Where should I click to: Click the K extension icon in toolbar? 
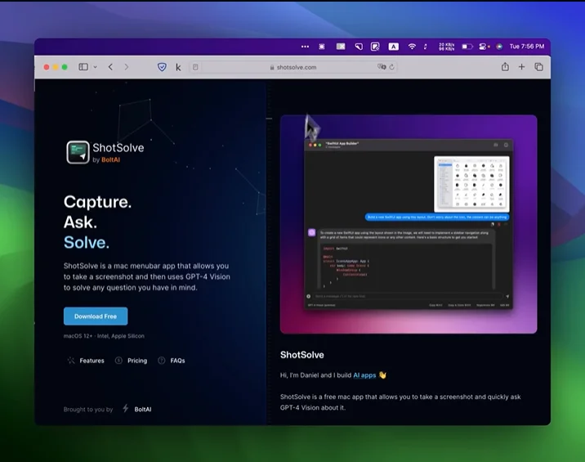pos(178,67)
